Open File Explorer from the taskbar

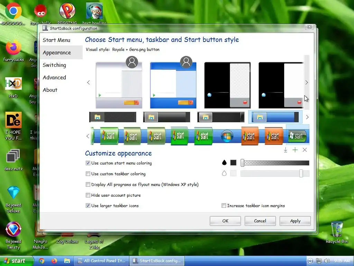pos(67,261)
